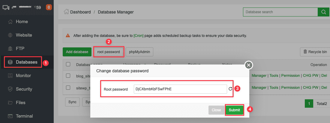
Task: Check the blog_site row checkbox
Action: coord(68,75)
